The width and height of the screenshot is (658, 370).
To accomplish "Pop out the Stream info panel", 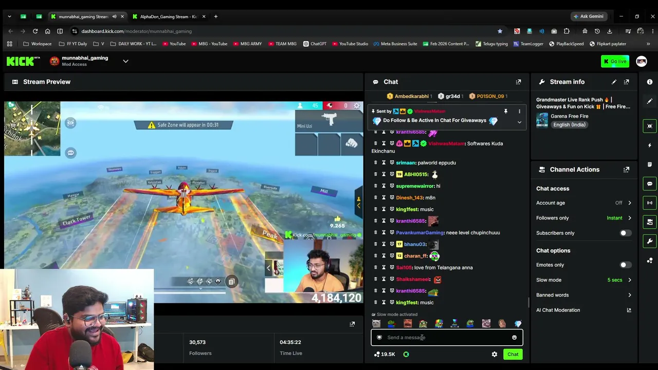I will tap(626, 82).
